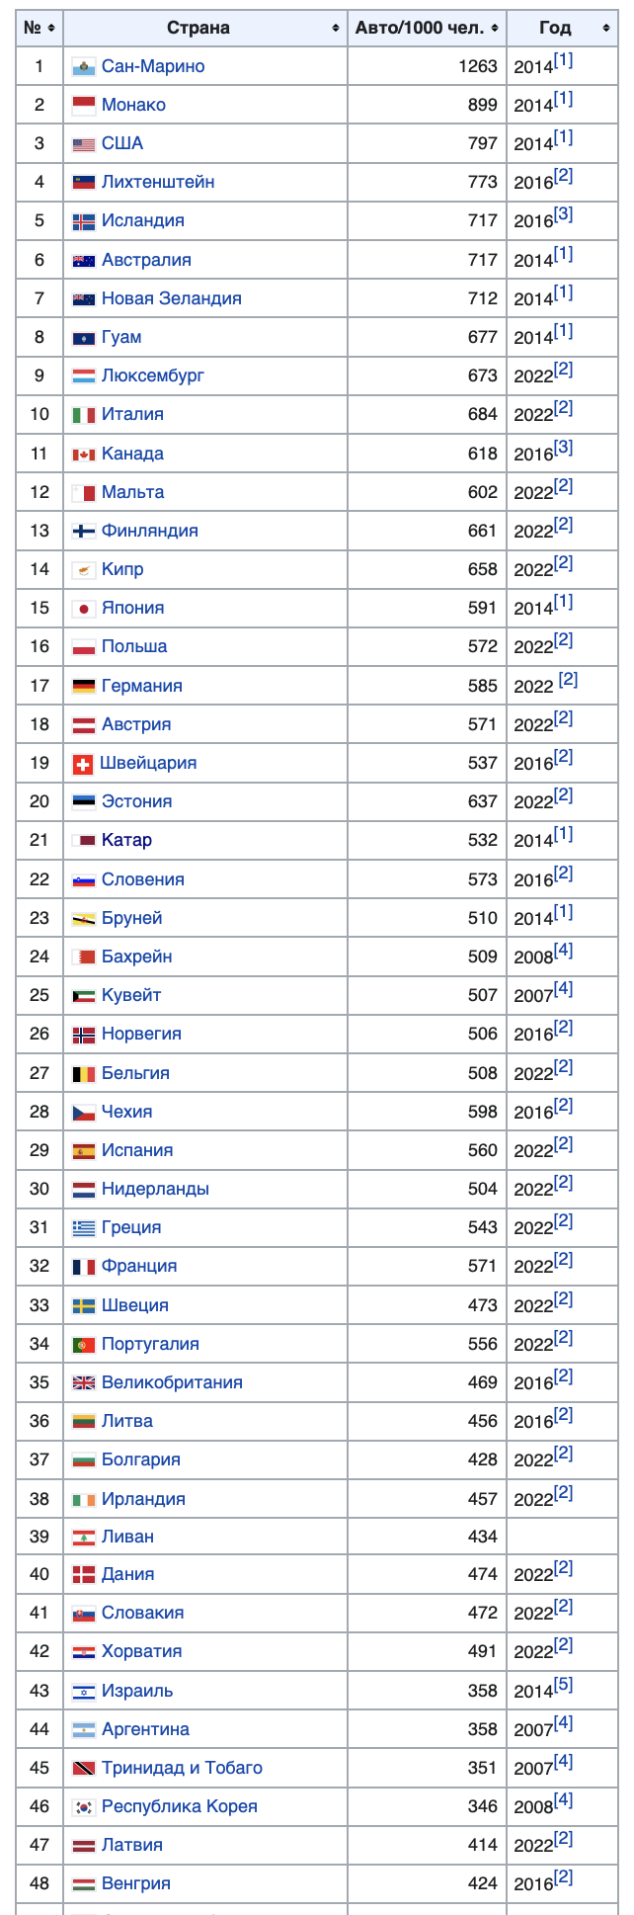
Task: Open the Люксембург country link
Action: (153, 375)
